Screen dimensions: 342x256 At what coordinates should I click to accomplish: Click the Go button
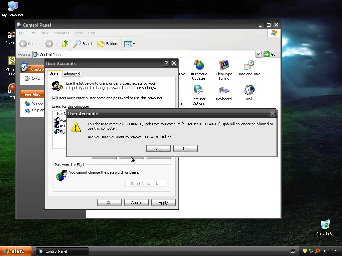click(270, 54)
